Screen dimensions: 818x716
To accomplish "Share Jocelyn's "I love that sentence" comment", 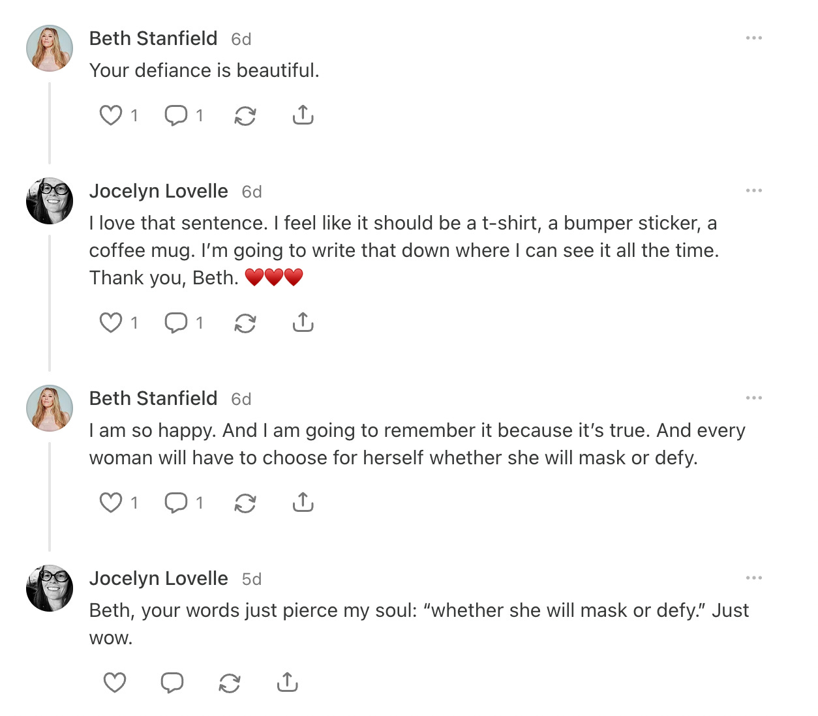I will [x=303, y=323].
